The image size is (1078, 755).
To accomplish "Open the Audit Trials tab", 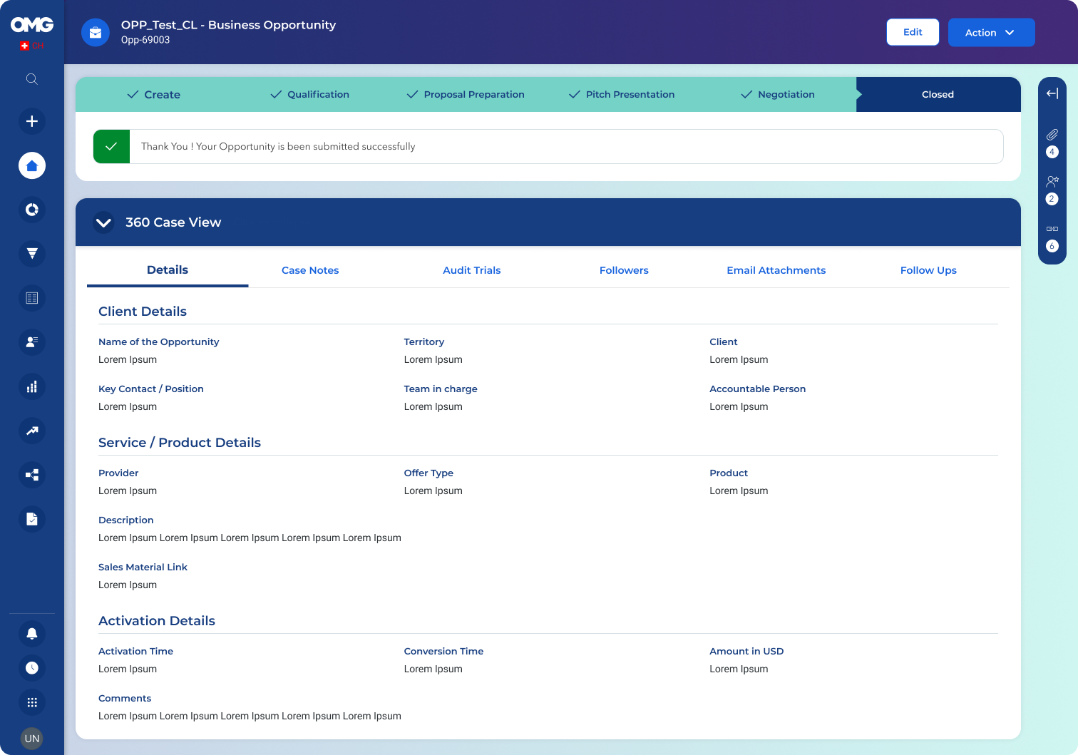I will tap(471, 270).
